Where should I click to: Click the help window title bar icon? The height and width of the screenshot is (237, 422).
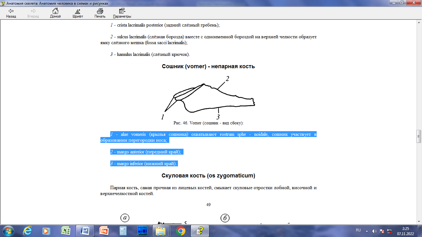[3, 3]
